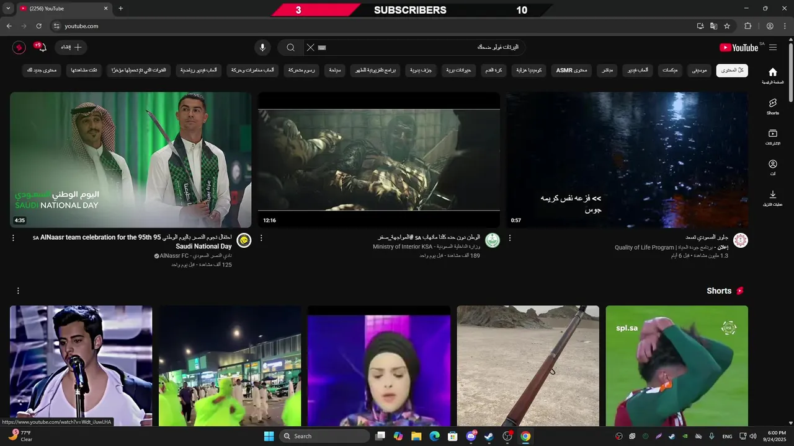Bookmark this page with the star
This screenshot has width=794, height=446.
point(727,26)
